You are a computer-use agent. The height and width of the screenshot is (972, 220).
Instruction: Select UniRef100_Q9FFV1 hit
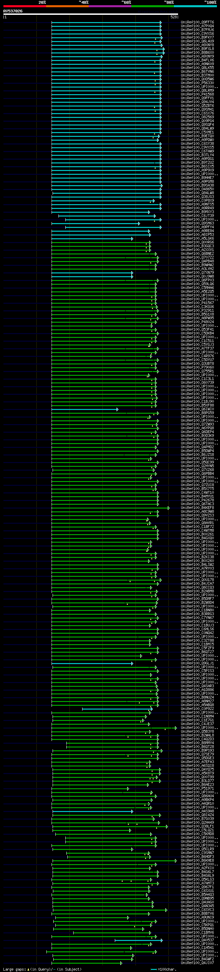coord(197,98)
